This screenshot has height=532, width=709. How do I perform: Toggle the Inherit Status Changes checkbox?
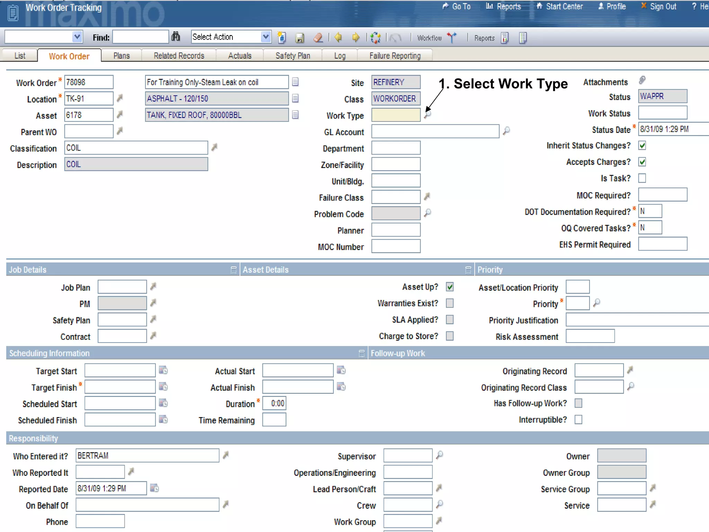(642, 145)
